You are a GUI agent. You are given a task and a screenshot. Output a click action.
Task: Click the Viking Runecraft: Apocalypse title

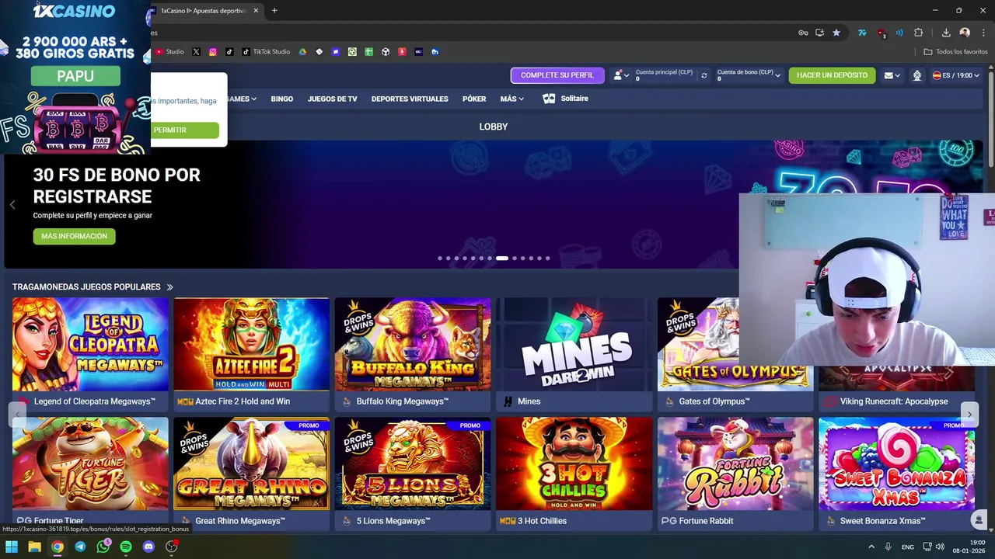(894, 401)
